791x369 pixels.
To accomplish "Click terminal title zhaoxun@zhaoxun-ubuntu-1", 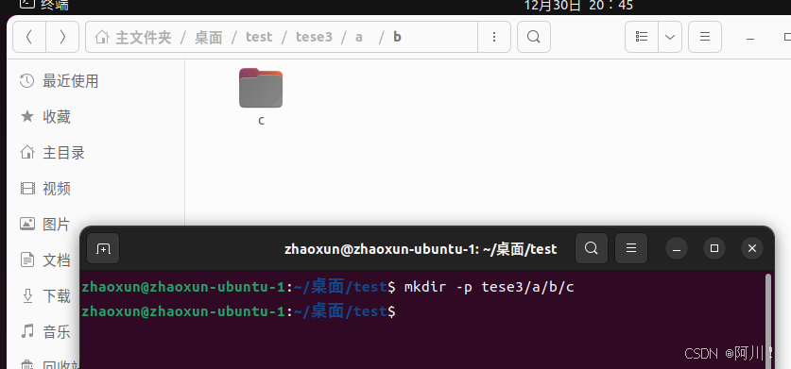I will pos(421,248).
